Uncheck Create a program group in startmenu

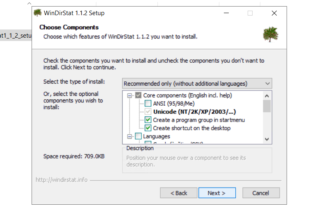[x=148, y=120]
